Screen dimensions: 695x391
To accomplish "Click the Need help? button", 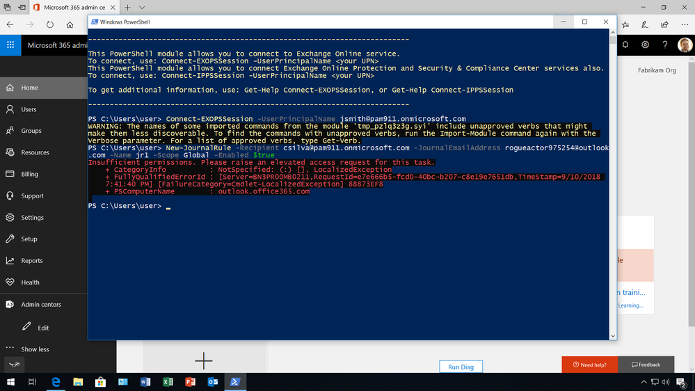I will 589,365.
